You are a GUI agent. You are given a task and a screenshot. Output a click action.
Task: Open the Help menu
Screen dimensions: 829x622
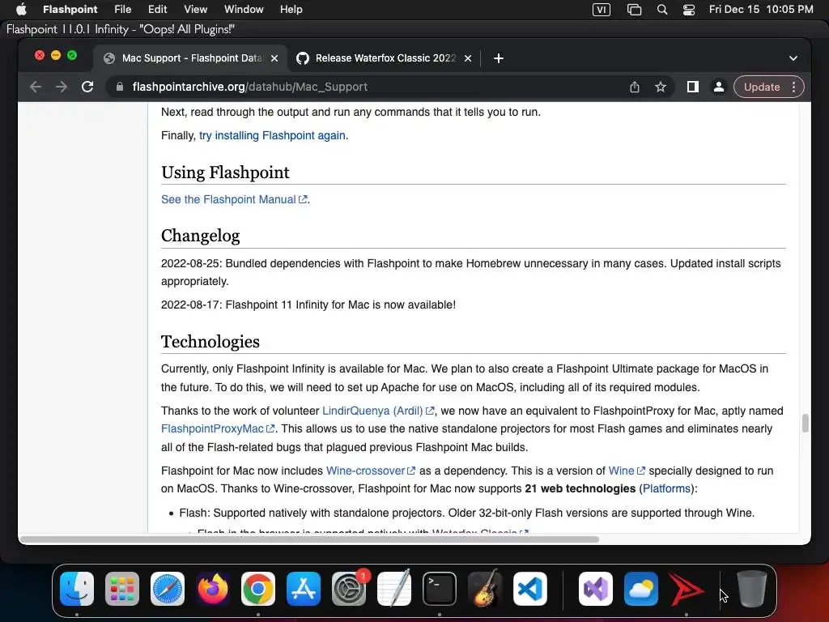(x=291, y=9)
